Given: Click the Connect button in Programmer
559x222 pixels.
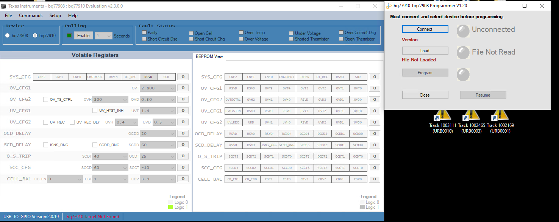Looking at the screenshot, I should pyautogui.click(x=425, y=29).
